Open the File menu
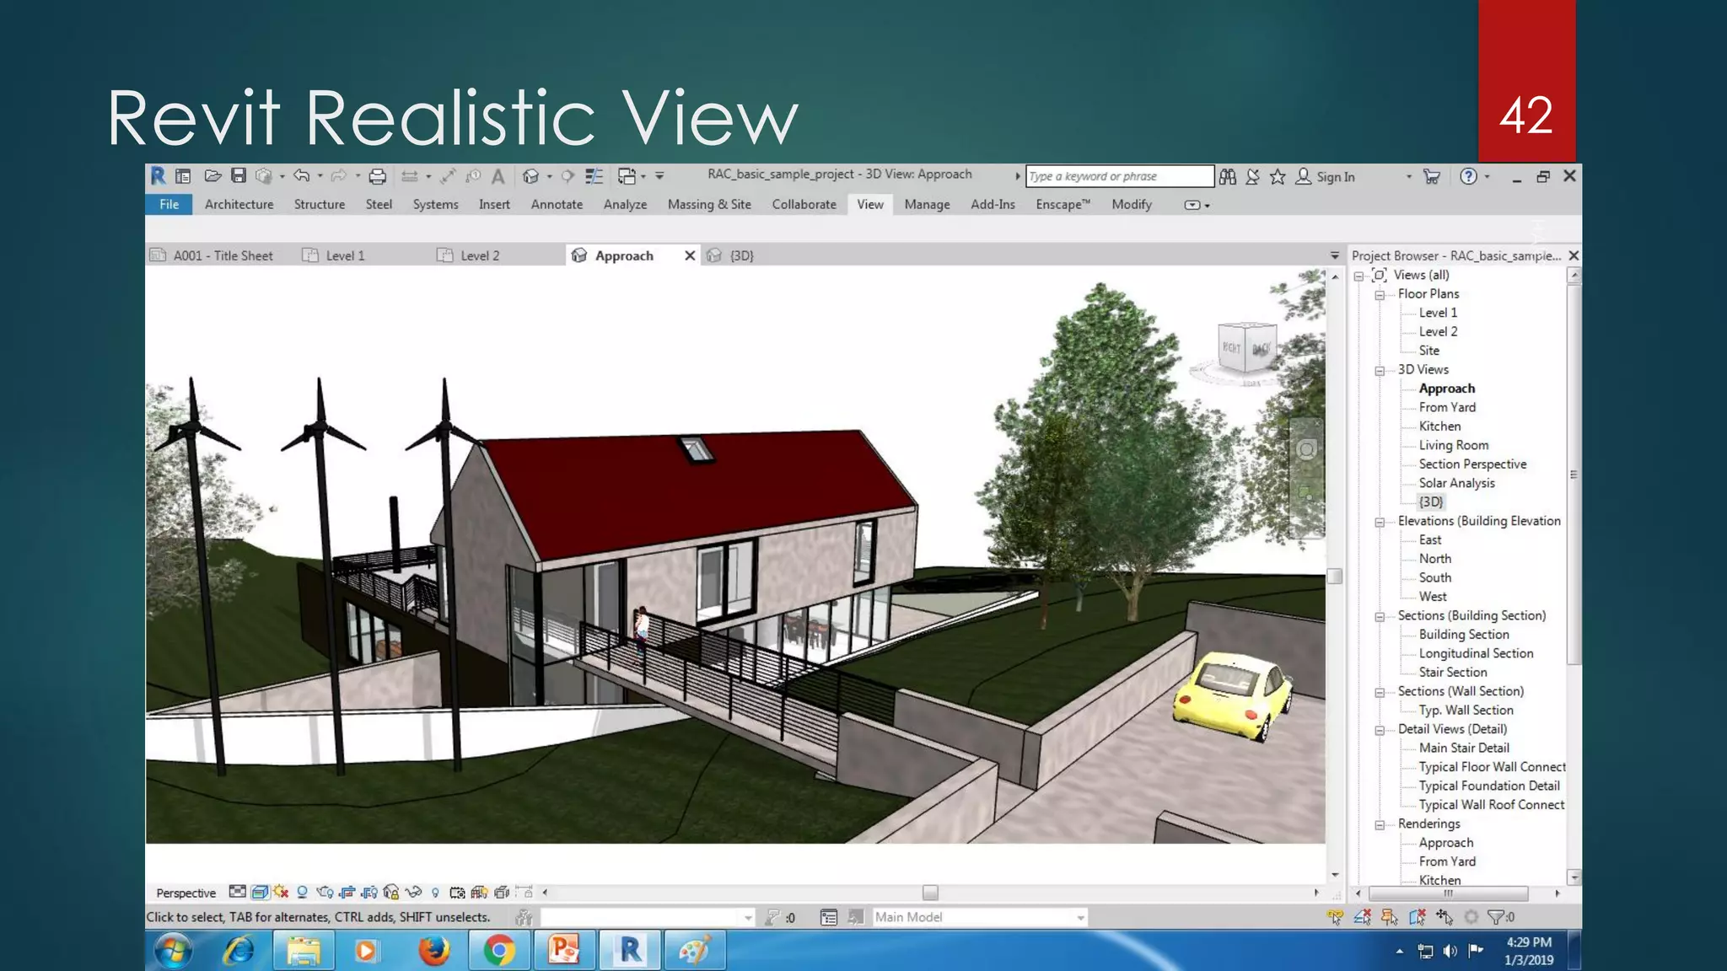This screenshot has height=971, width=1727. click(169, 204)
